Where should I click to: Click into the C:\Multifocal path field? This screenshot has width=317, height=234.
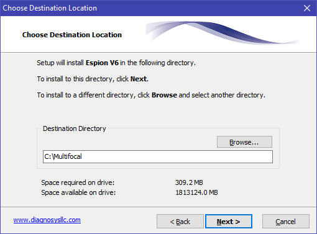point(158,156)
